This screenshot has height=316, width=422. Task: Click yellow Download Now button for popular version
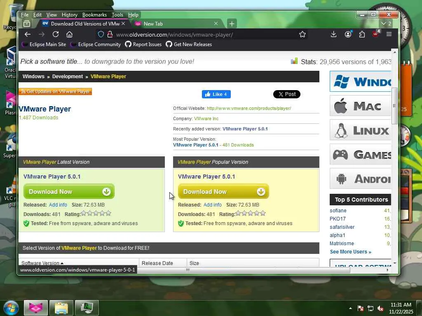(223, 191)
